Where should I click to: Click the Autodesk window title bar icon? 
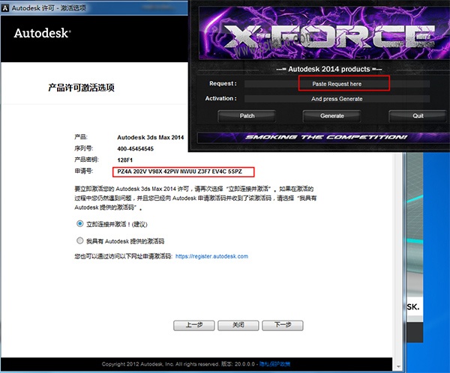point(6,6)
